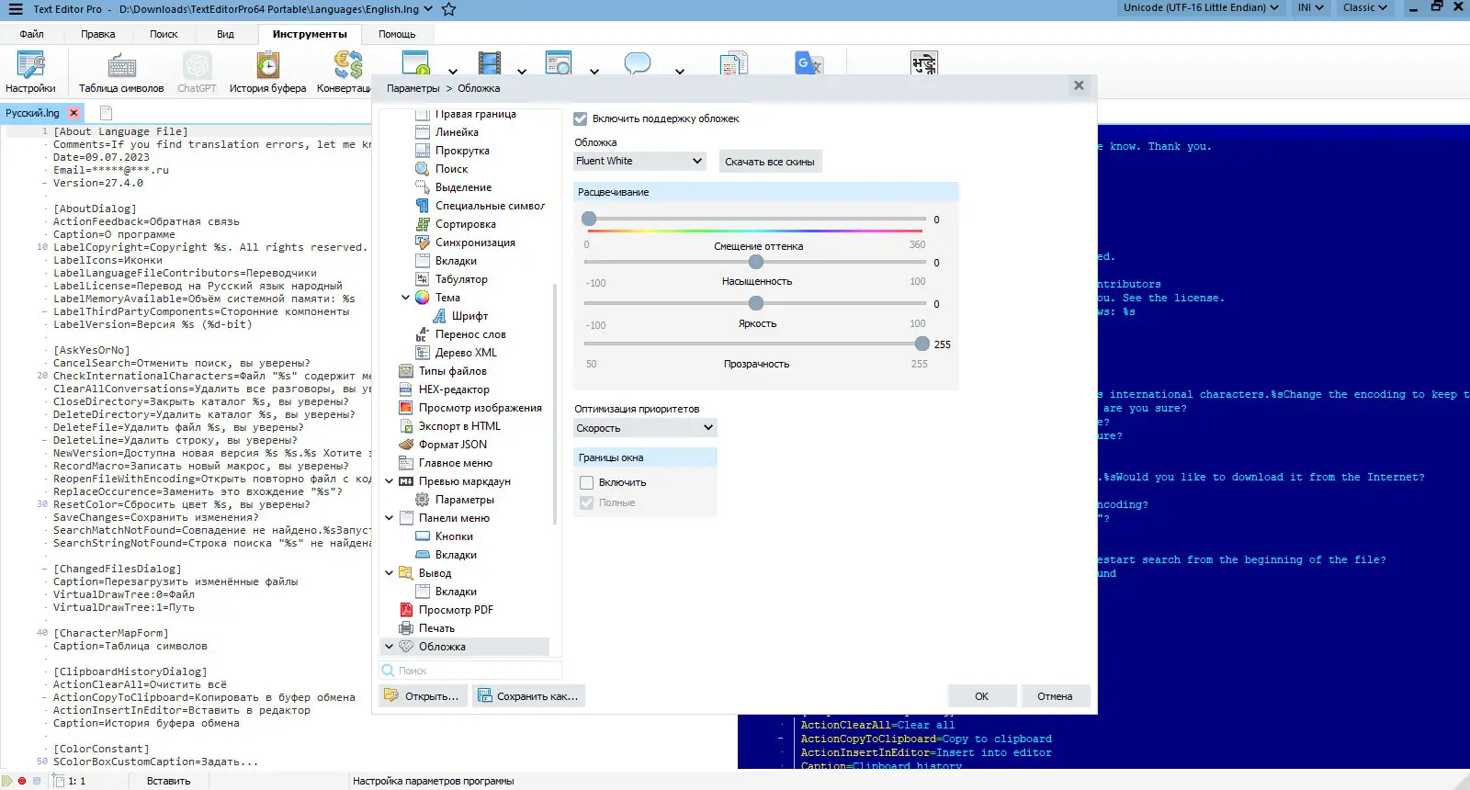Click the Google Translate toolbar icon
The width and height of the screenshot is (1470, 790).
[808, 63]
